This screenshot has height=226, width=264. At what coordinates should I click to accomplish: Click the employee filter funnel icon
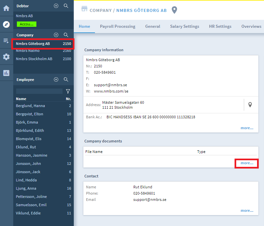(68, 91)
